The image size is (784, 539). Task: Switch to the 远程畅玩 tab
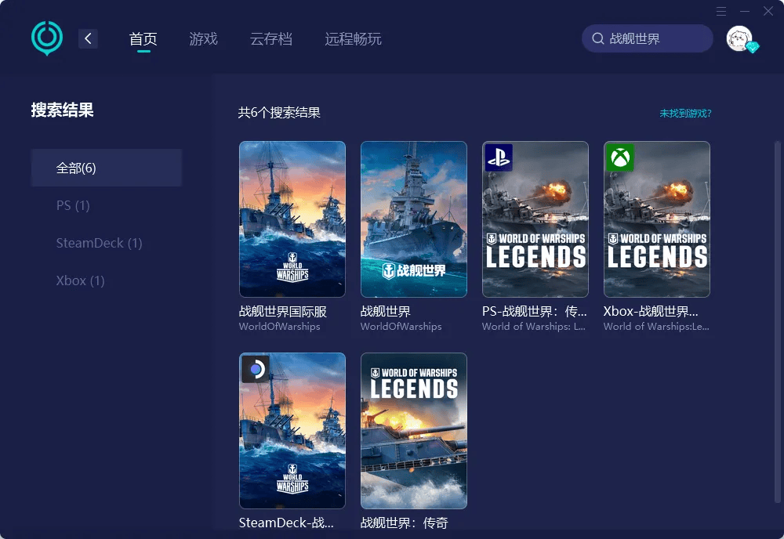tap(353, 38)
